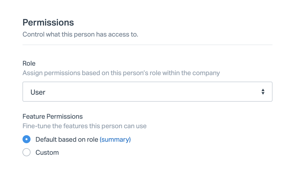Click 'Control what this person has access to' subtitle
The height and width of the screenshot is (176, 297).
[x=80, y=34]
